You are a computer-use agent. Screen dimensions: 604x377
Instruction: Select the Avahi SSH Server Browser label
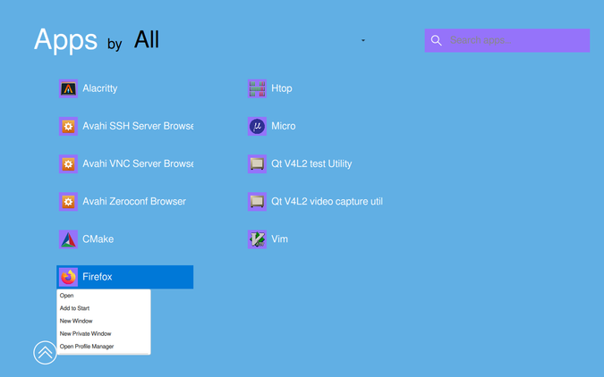(138, 126)
